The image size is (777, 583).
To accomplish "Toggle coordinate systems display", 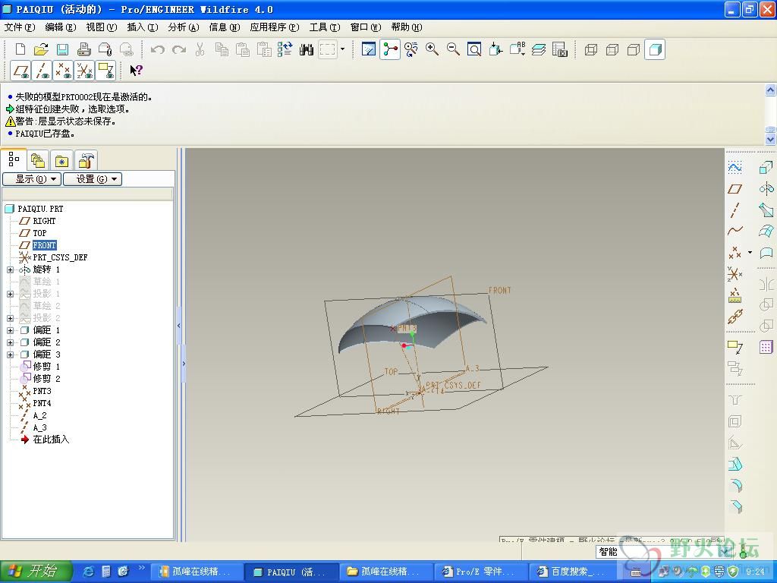I will 85,71.
